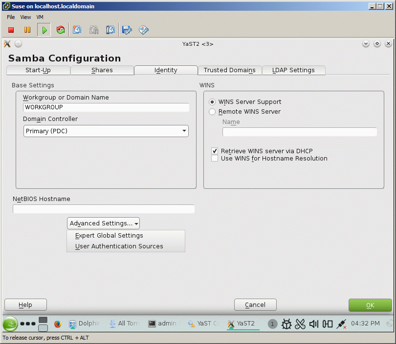Open the Dolphin taskbar entry
Screen dimensions: 396x344
85,324
